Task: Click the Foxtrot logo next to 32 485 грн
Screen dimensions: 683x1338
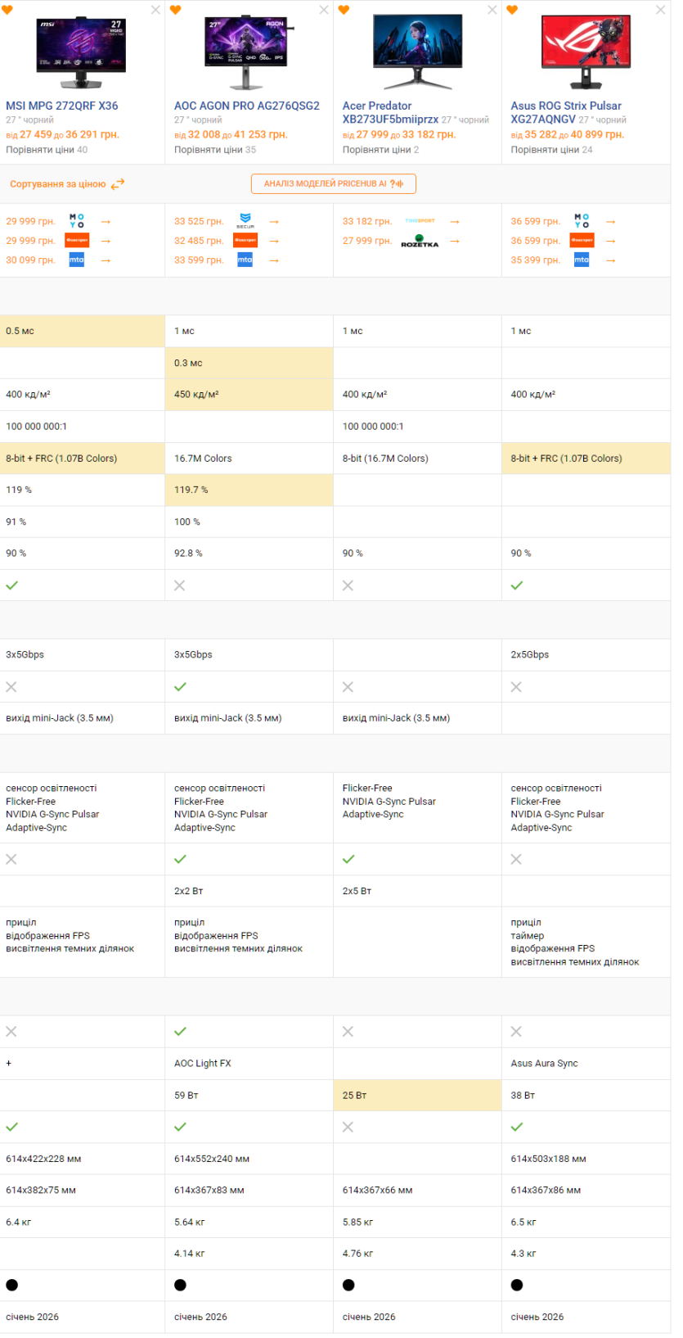Action: pos(245,241)
